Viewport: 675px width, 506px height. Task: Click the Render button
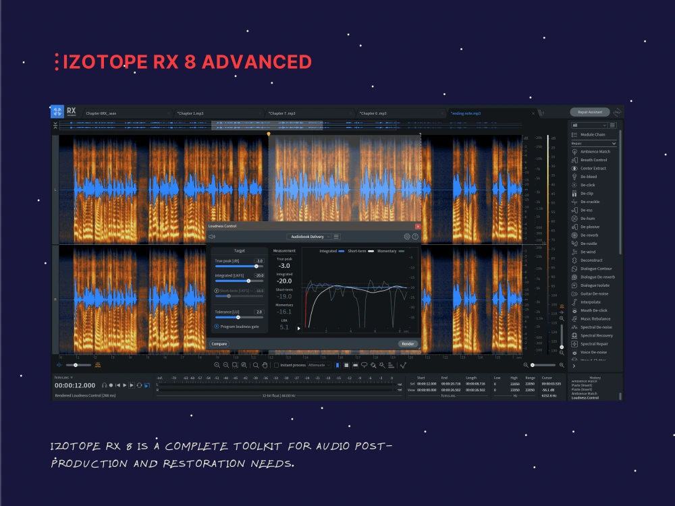pos(408,344)
